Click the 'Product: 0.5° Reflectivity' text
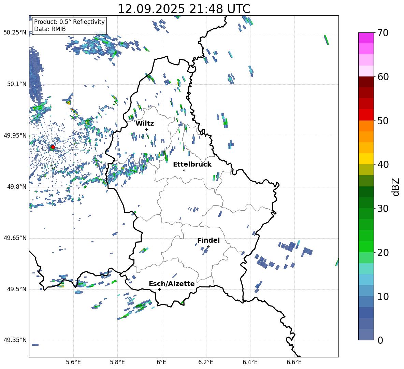 pyautogui.click(x=69, y=22)
